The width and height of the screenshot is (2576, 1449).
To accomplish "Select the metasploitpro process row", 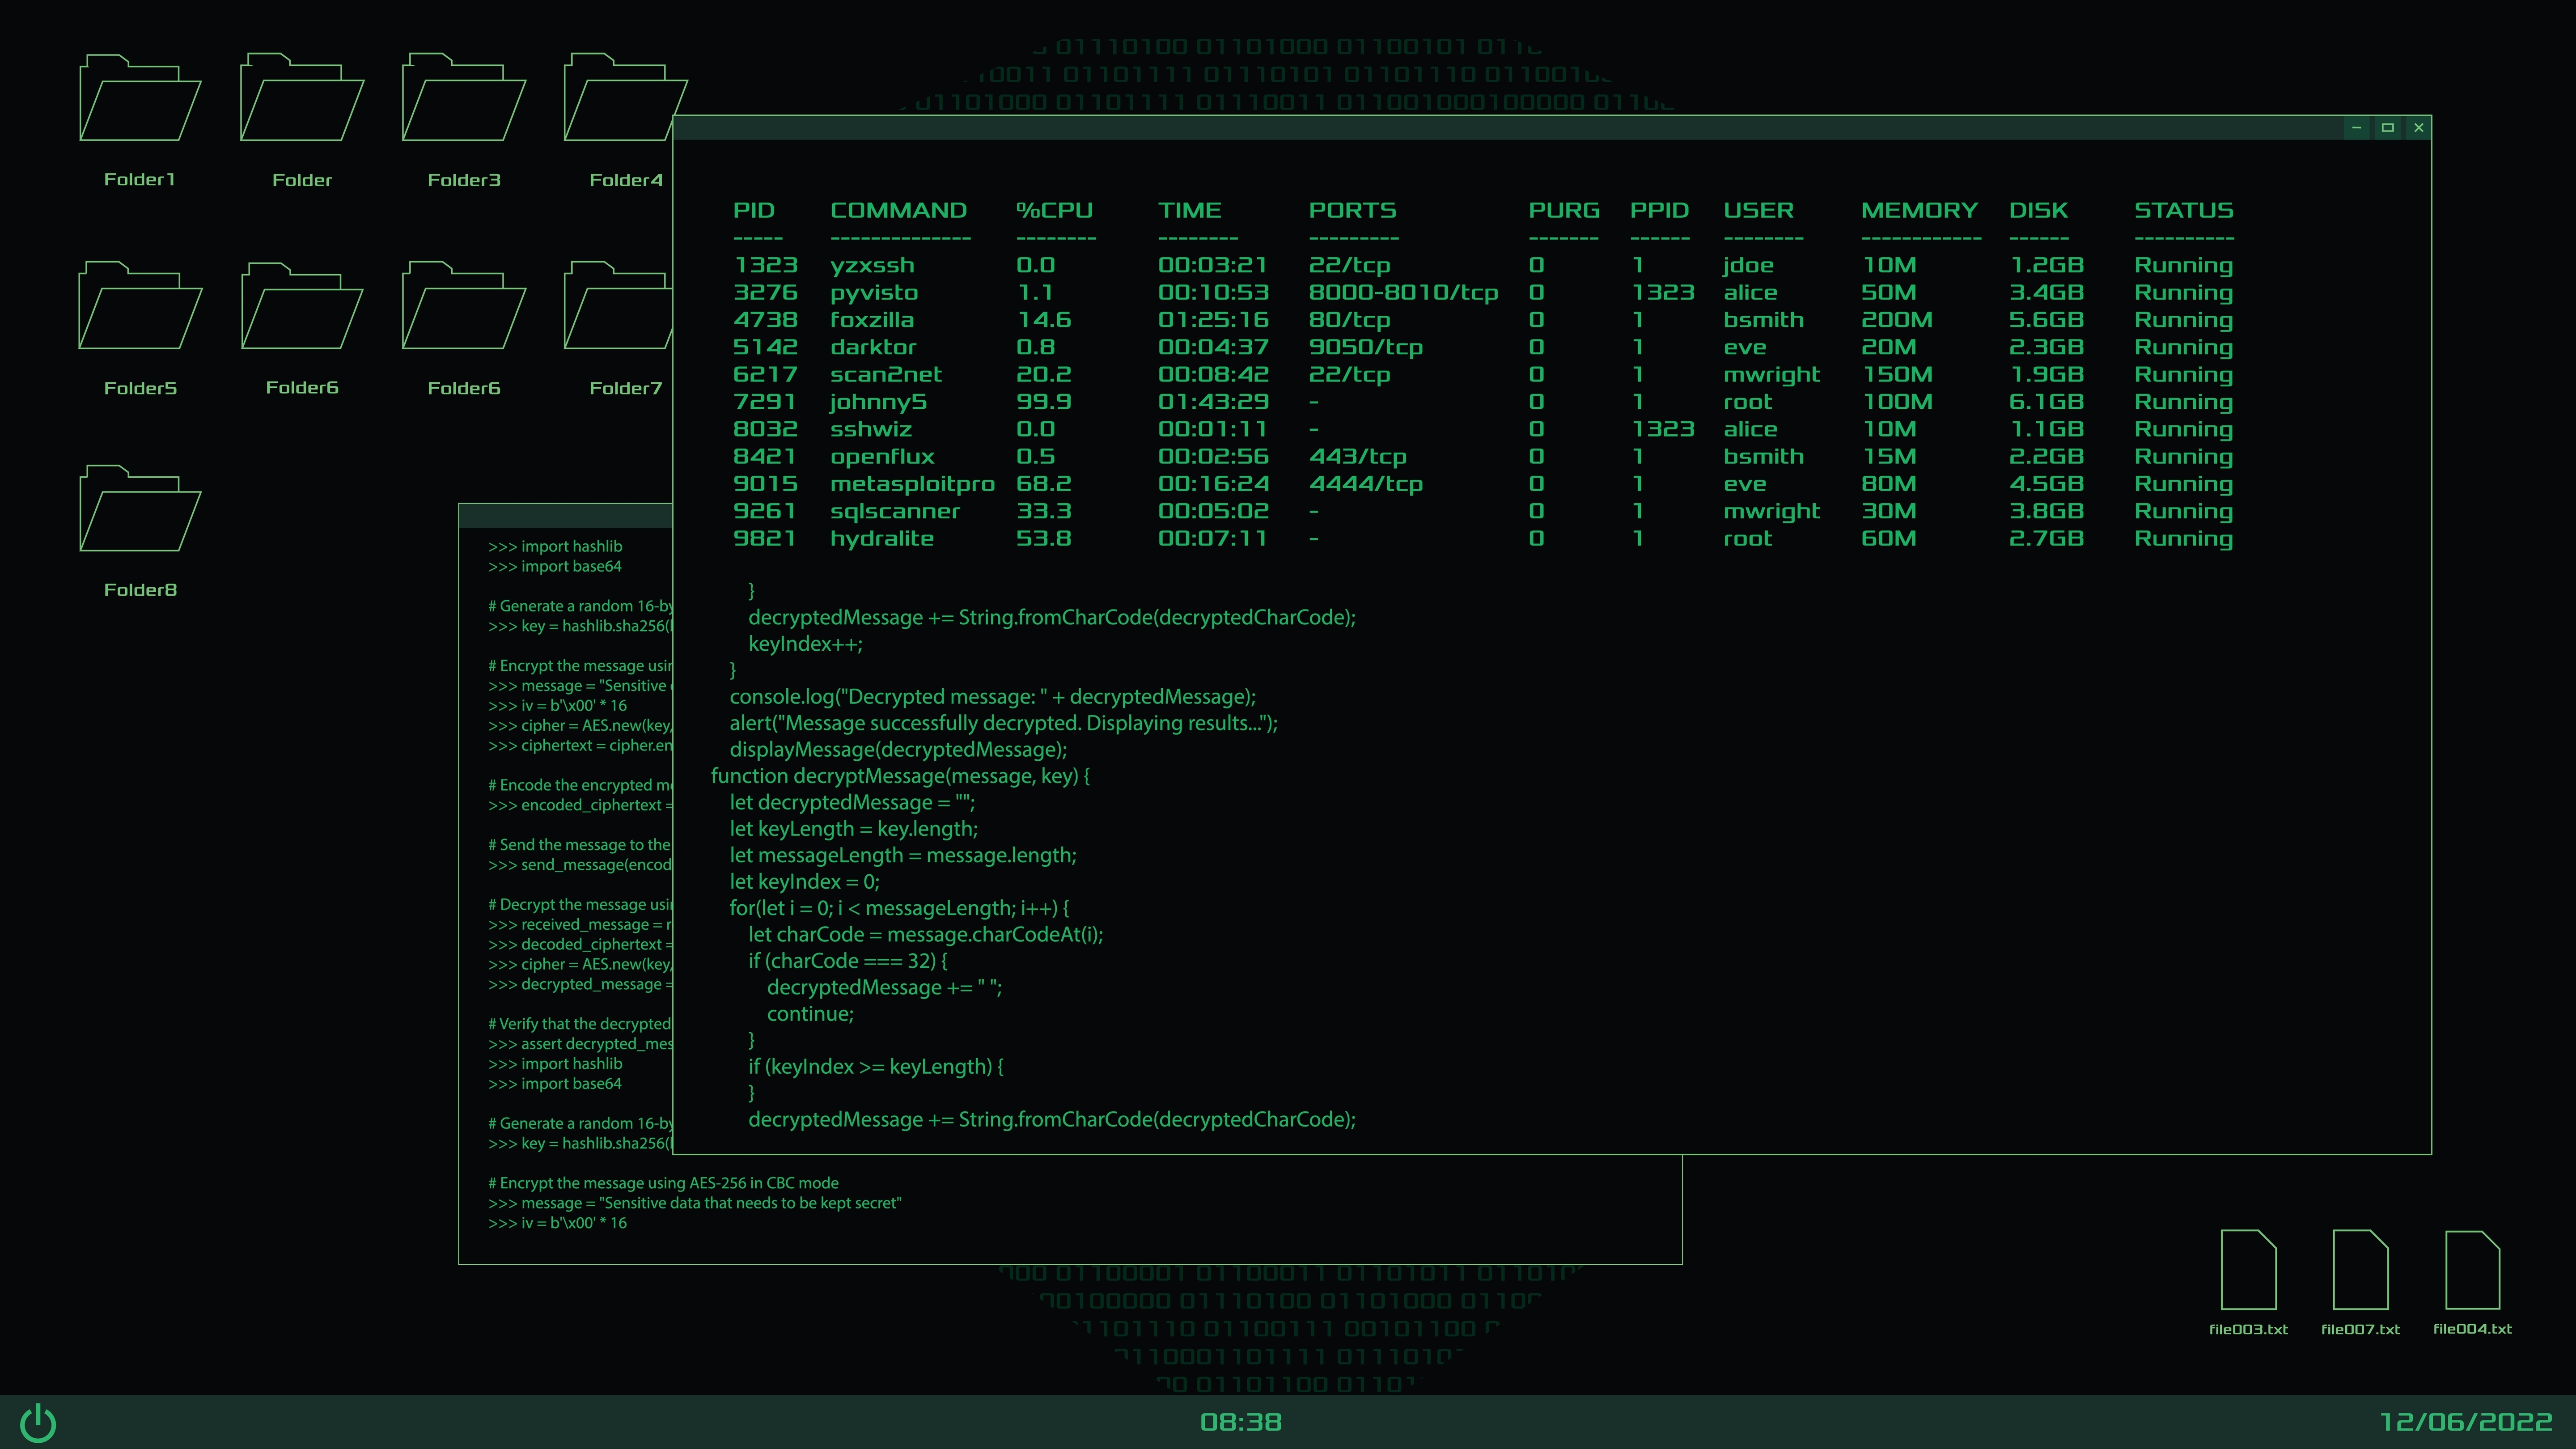I will click(911, 484).
